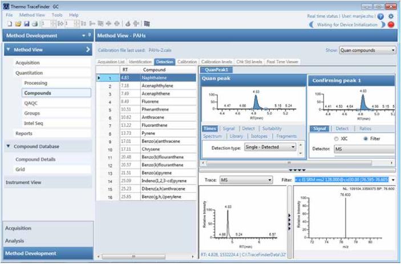
Task: Collapse the Compound Database section
Action: [x=9, y=146]
